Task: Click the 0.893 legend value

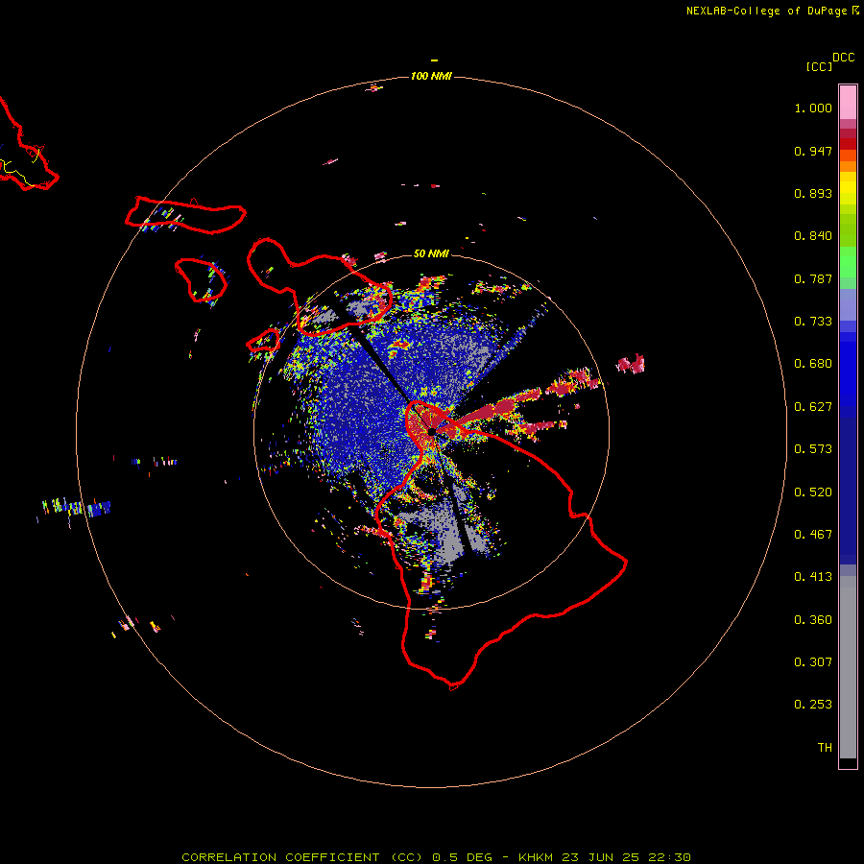Action: pos(813,193)
